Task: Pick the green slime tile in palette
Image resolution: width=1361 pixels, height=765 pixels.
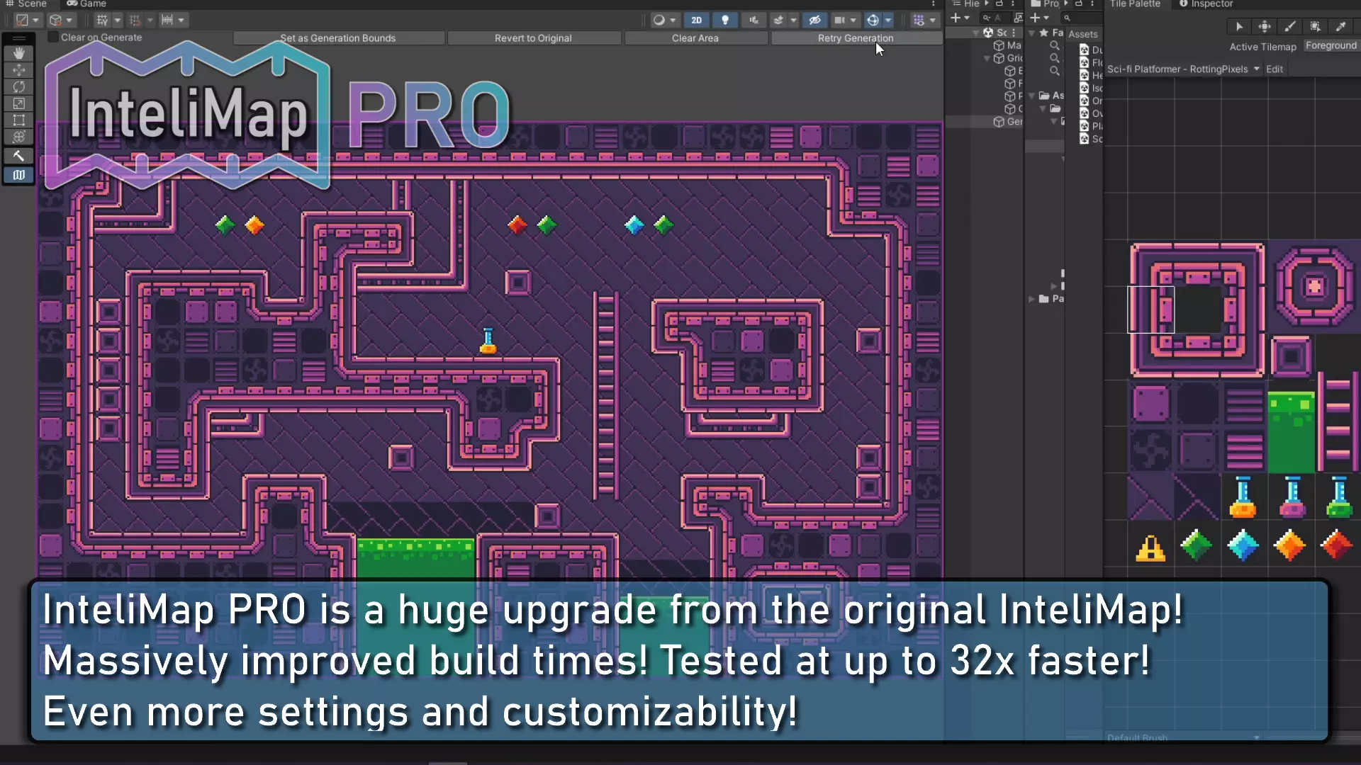Action: (x=1292, y=431)
